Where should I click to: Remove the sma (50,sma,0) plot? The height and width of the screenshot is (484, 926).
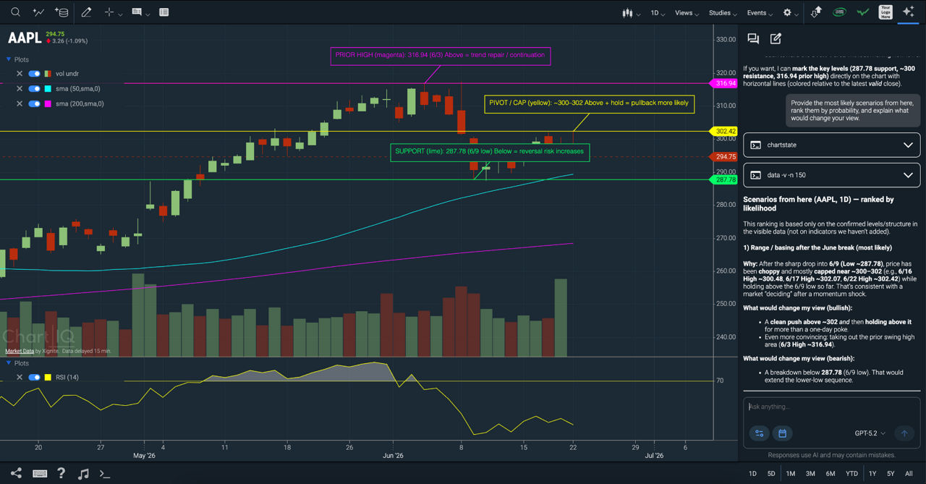[x=20, y=89]
